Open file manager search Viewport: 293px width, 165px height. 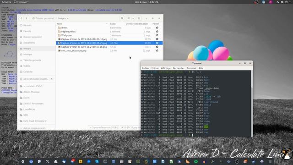point(122,18)
